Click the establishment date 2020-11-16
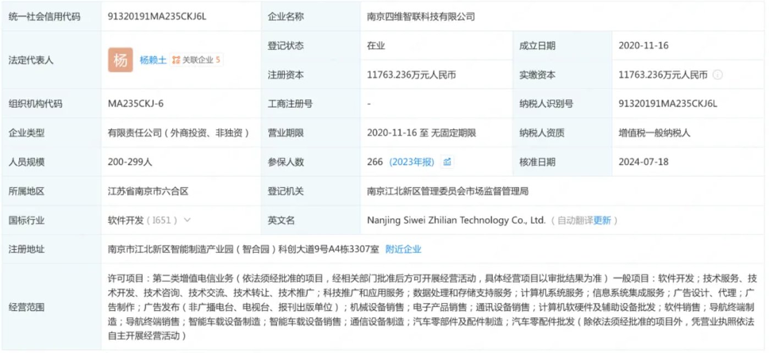The width and height of the screenshot is (769, 353). [x=644, y=46]
